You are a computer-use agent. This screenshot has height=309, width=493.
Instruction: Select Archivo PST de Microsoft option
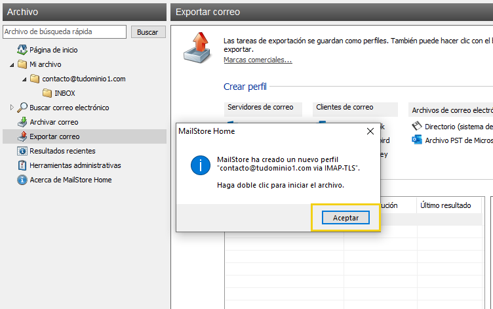pos(459,140)
